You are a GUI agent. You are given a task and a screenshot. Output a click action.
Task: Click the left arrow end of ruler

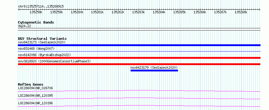(19, 9)
